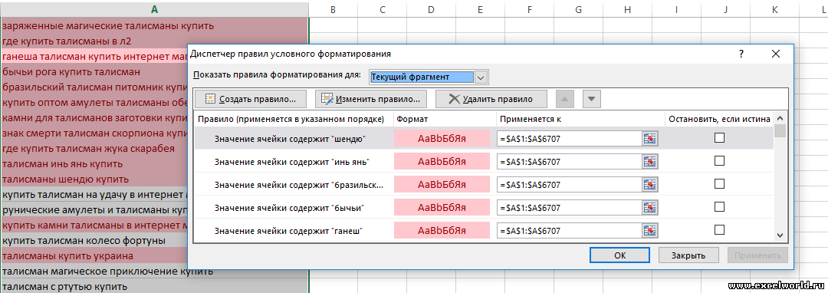Click cell "бычьи рога купить талисман"
This screenshot has height=293, width=828.
pyautogui.click(x=94, y=72)
